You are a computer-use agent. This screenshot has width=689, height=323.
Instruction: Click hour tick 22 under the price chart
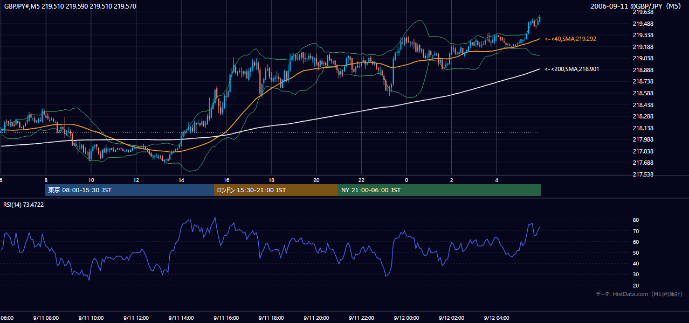[x=361, y=180]
